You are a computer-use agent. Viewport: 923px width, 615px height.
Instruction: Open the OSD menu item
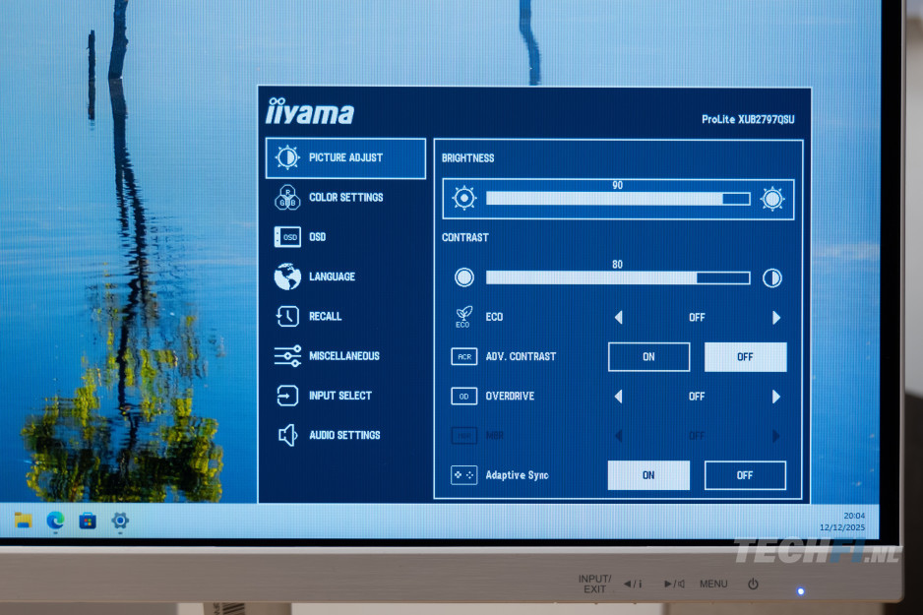click(x=317, y=237)
